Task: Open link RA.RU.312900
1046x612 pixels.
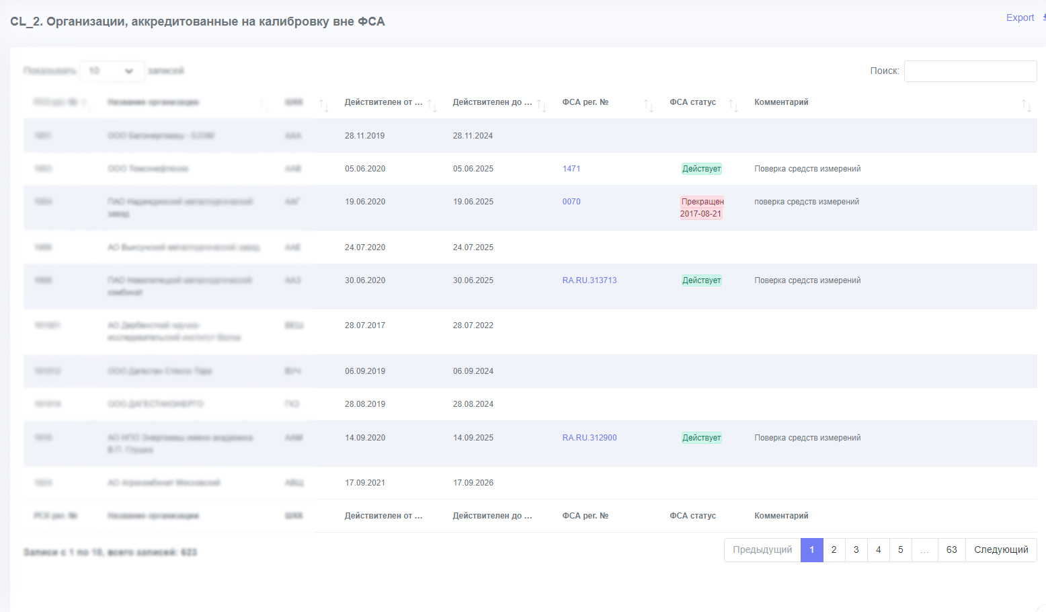Action: pos(590,438)
